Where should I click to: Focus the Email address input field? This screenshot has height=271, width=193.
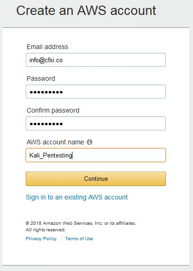[96, 60]
